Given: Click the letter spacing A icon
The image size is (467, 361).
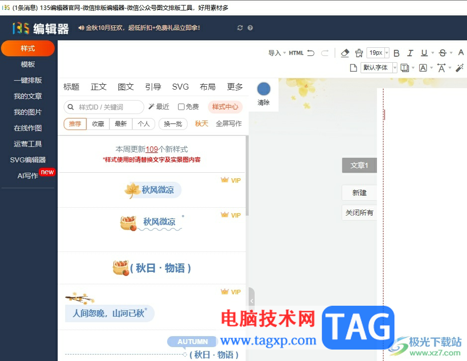Looking at the screenshot, I should point(441,68).
